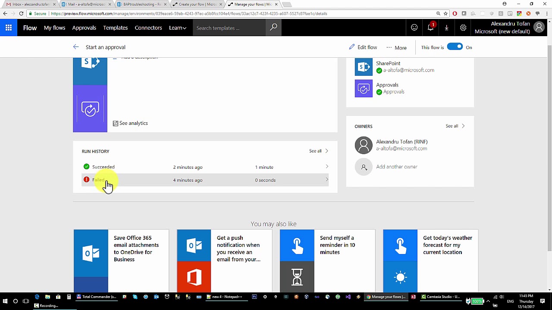Click the Failed run status text
The width and height of the screenshot is (552, 310).
[x=98, y=180]
